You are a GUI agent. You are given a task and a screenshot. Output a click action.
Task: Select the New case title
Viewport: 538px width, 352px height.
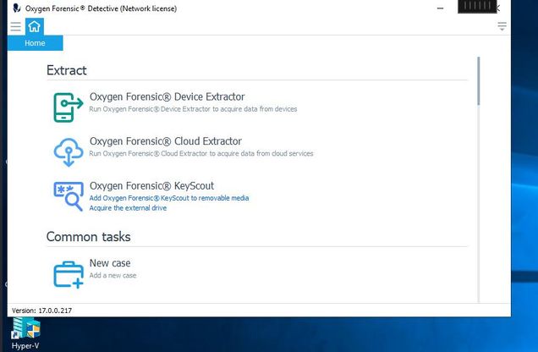point(110,263)
